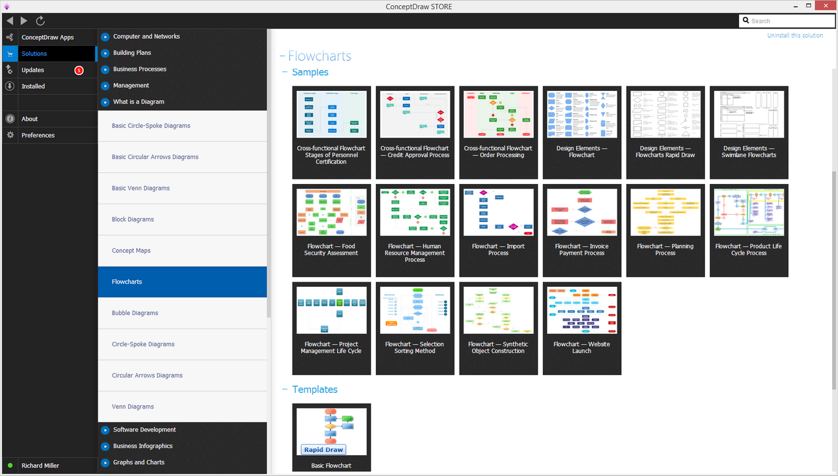
Task: Open the Stages of Personnel Certification sample
Action: click(x=331, y=132)
